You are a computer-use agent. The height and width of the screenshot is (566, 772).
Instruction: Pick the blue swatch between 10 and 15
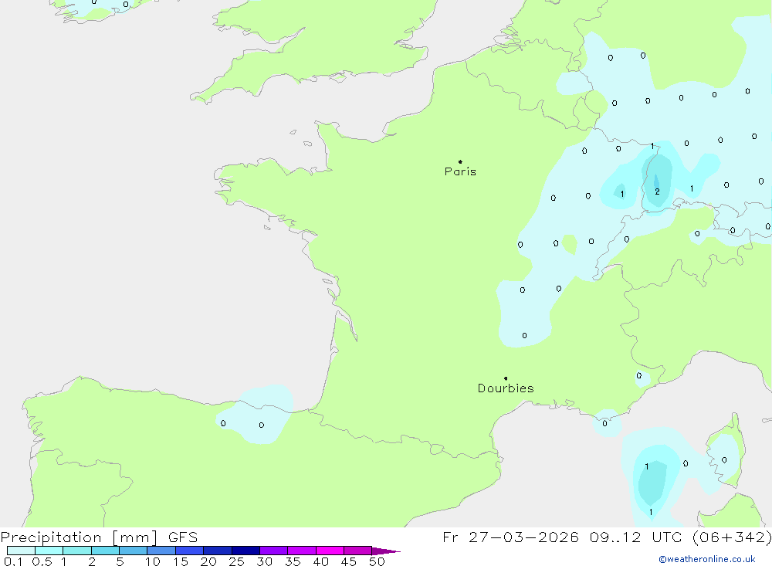tap(161, 551)
